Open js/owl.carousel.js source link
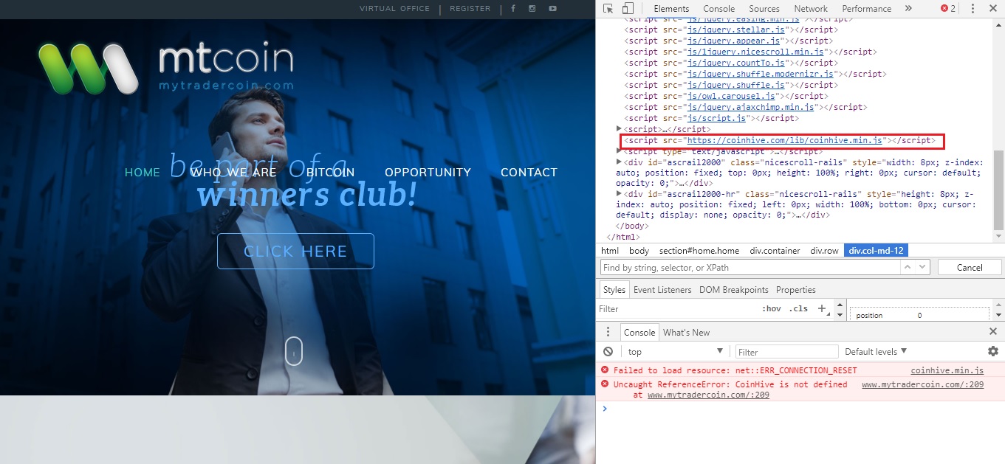 tap(731, 96)
